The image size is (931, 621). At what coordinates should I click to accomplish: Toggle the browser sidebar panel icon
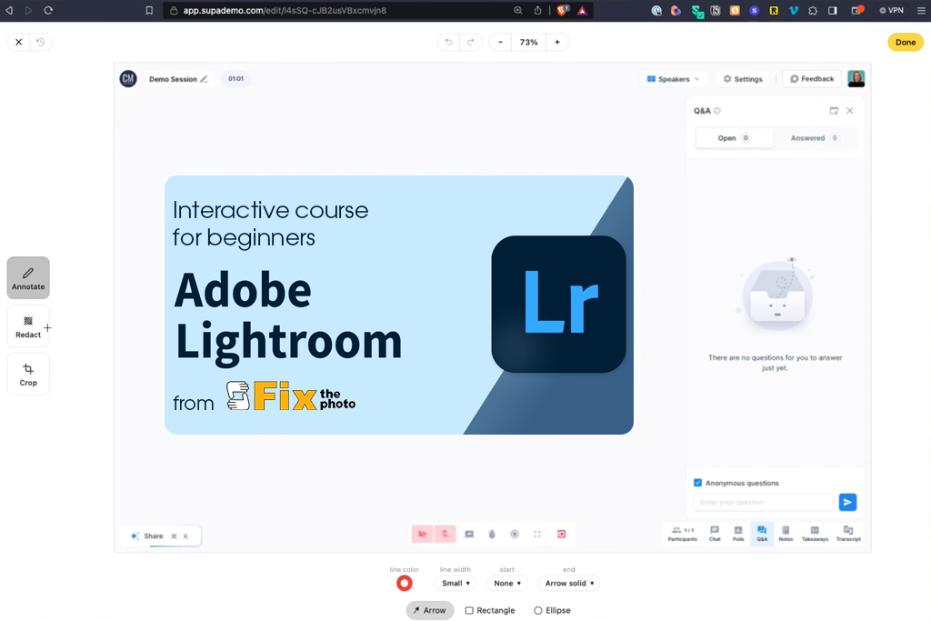click(833, 10)
